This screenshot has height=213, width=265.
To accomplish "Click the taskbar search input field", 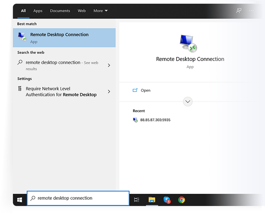I will click(78, 198).
